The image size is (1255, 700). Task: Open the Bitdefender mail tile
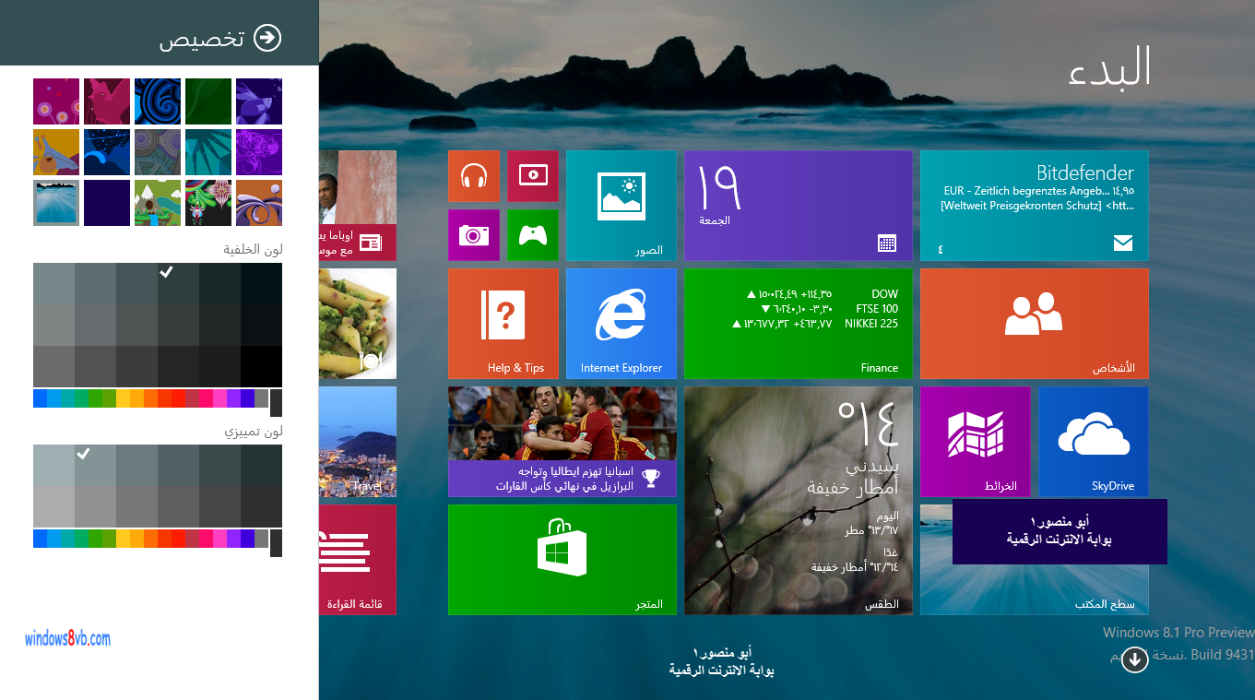tap(1034, 206)
